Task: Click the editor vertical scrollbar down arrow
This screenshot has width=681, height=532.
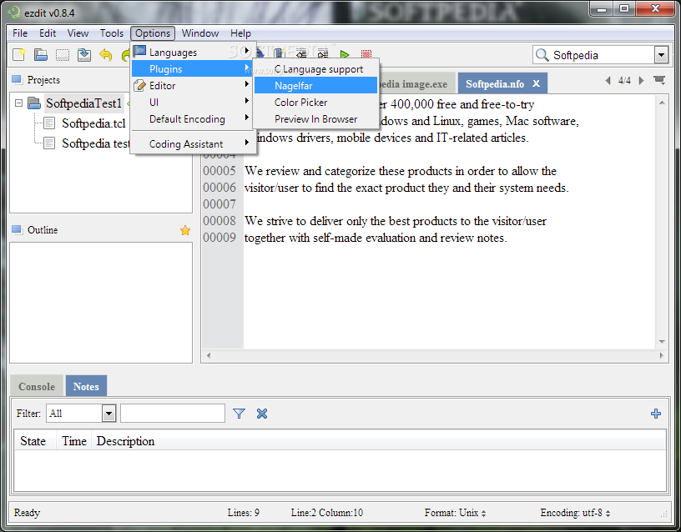Action: tap(662, 342)
